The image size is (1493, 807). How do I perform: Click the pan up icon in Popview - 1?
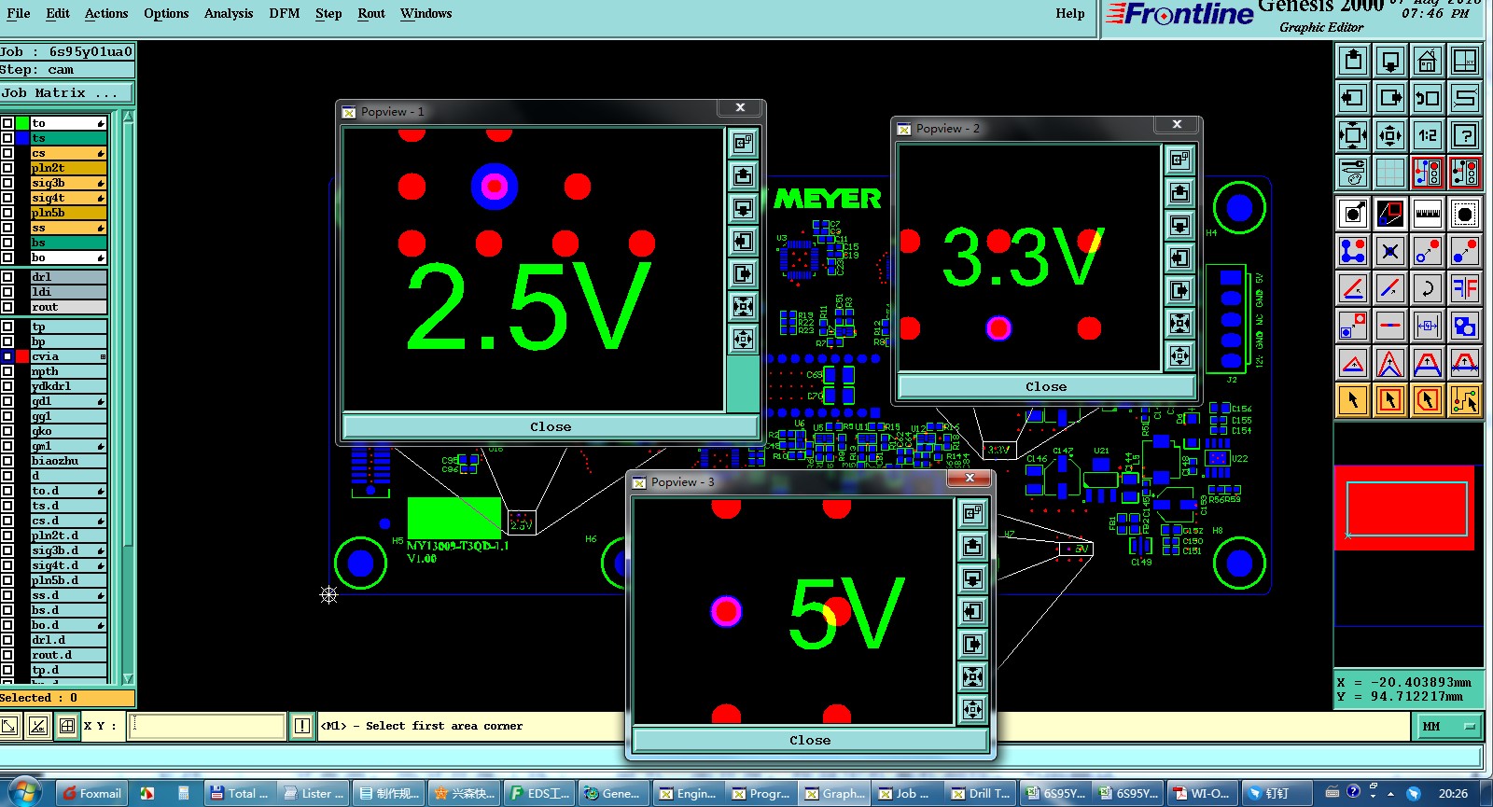(x=743, y=175)
